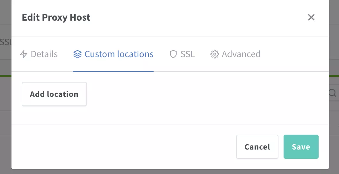Go to the Advanced tab
Image resolution: width=339 pixels, height=174 pixels.
(241, 54)
